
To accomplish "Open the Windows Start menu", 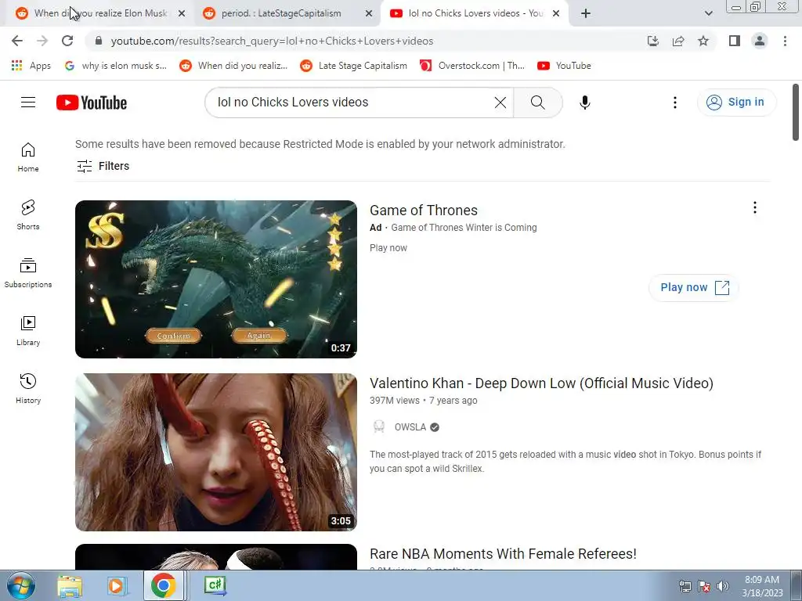I will (x=20, y=585).
